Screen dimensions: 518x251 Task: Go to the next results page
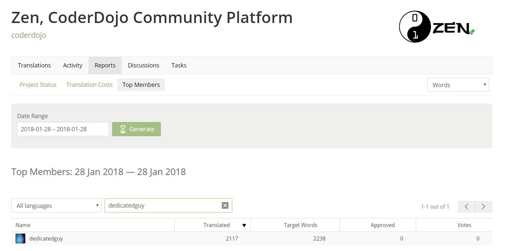[x=483, y=207]
